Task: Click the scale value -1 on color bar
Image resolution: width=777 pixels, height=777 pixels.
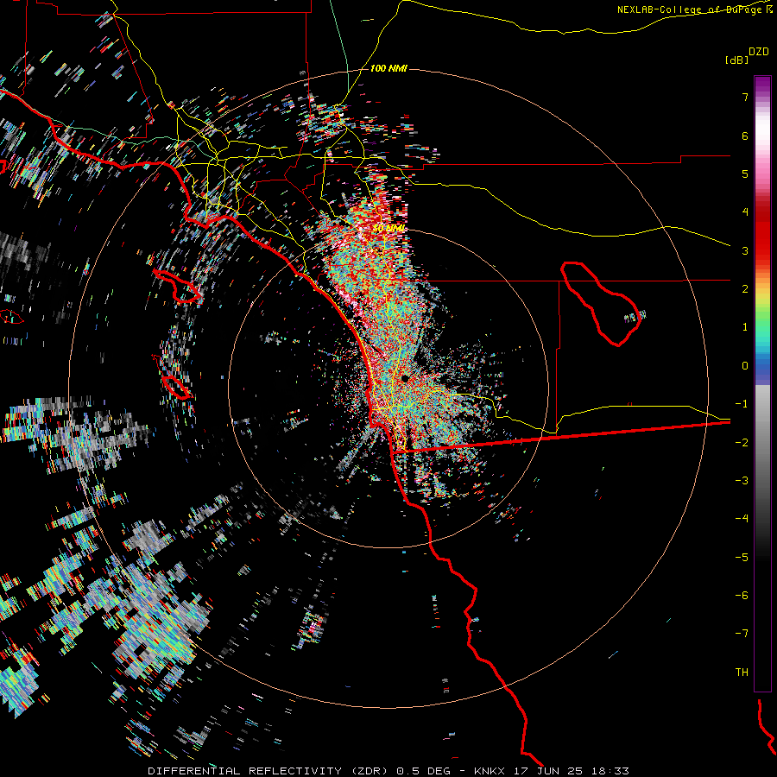Action: tap(742, 404)
